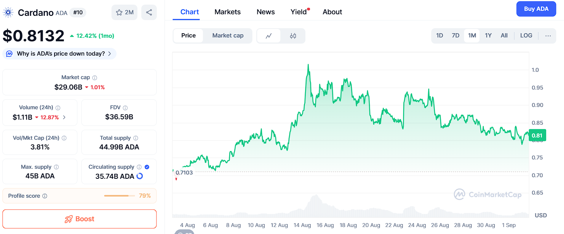The width and height of the screenshot is (564, 234).
Task: Expand the Volume (24h) chevron
Action: pos(64,117)
